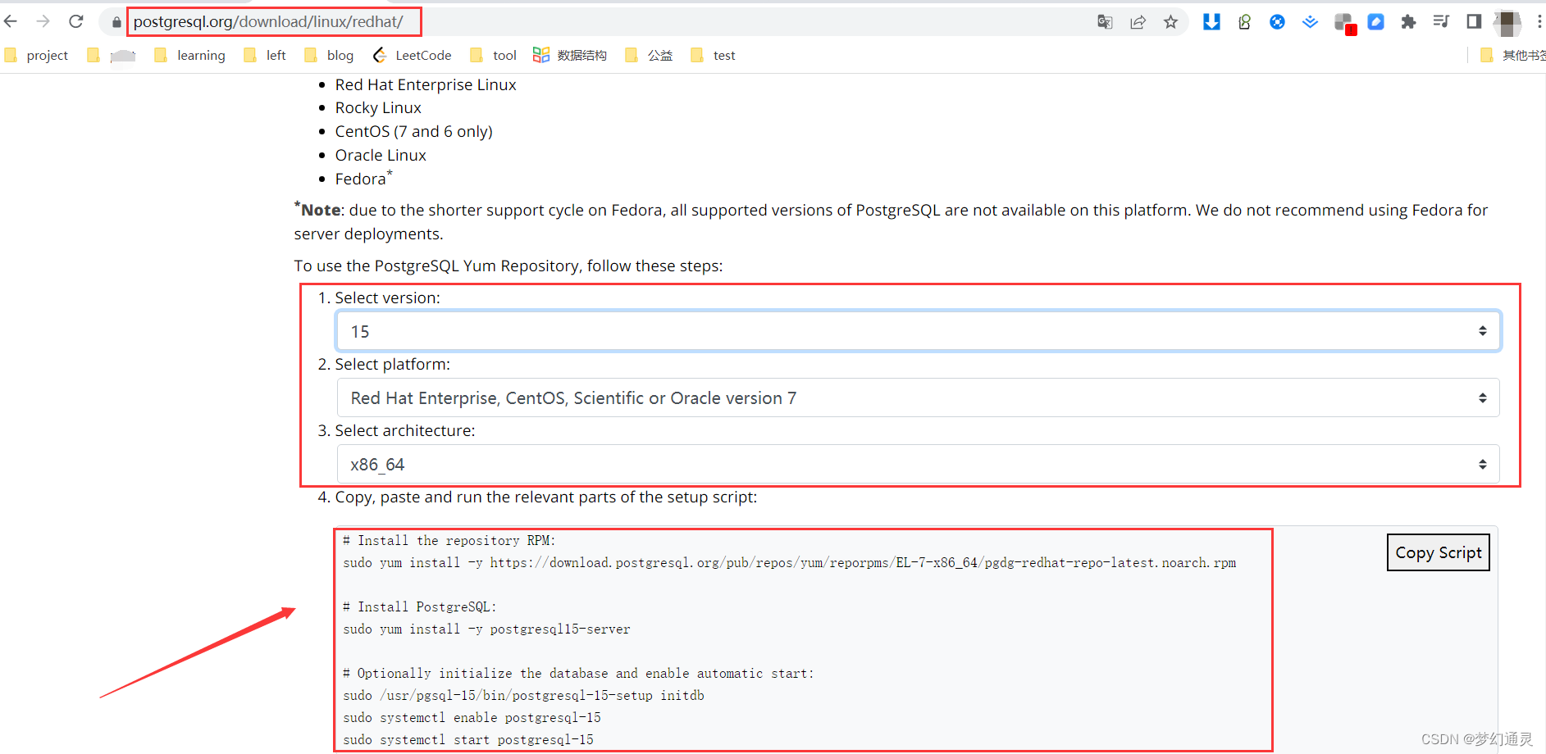
Task: Reload the PostgreSQL download page
Action: (76, 21)
